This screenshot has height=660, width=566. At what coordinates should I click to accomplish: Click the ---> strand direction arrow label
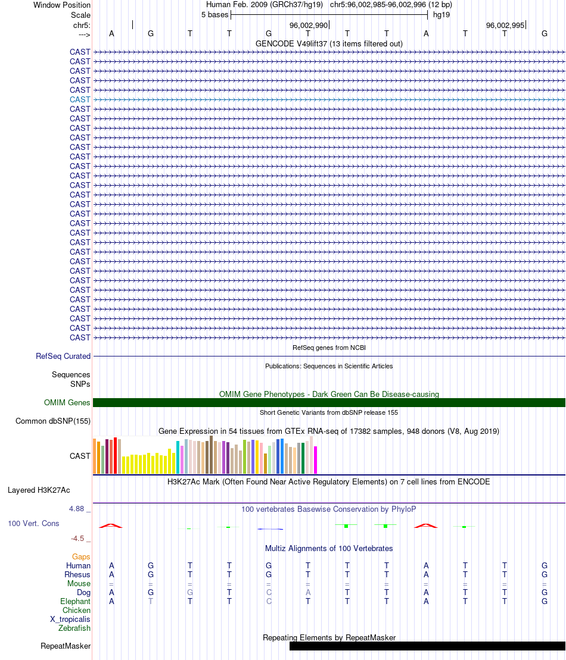coord(84,35)
